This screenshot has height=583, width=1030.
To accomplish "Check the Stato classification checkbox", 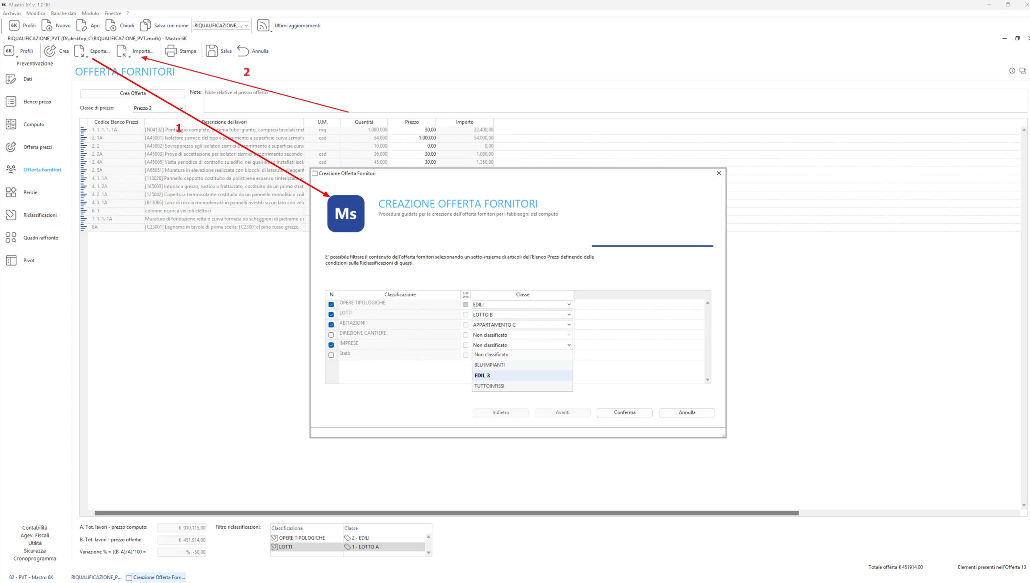I will pos(331,355).
